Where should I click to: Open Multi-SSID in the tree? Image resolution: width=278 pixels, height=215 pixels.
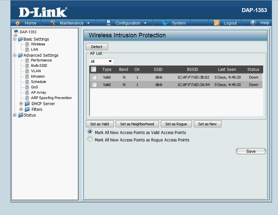tap(39, 66)
